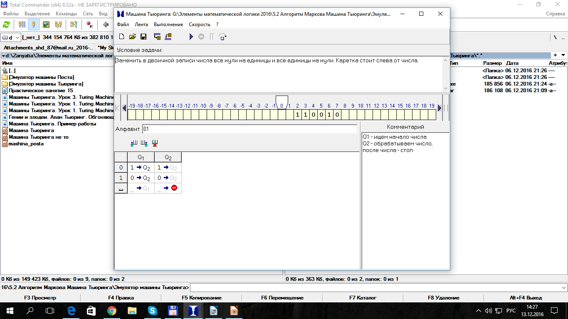Open a file via folder icon
Viewport: 568px width, 319px height.
click(132, 37)
